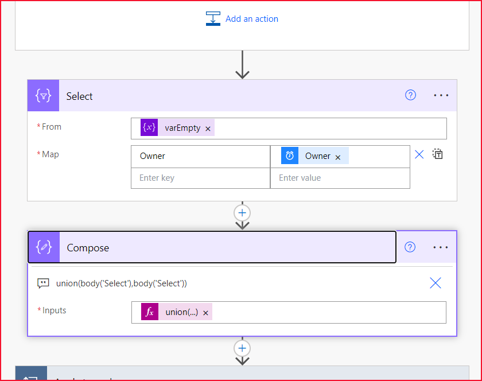This screenshot has width=482, height=381.
Task: Click the union(...) token label
Action: (182, 312)
